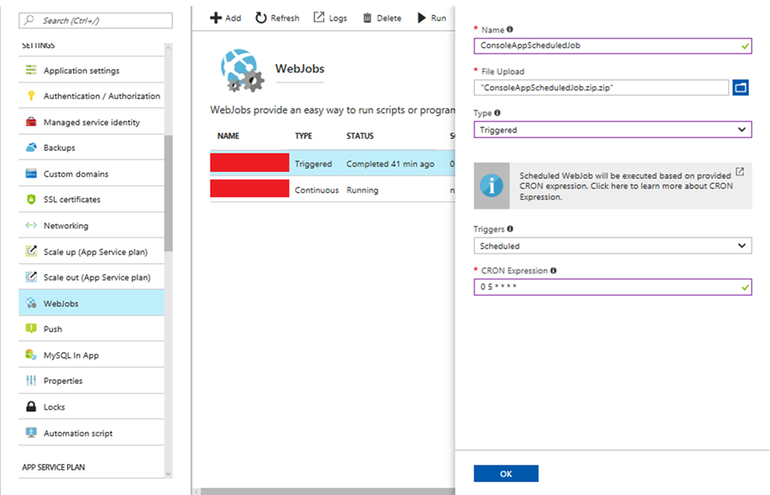The height and width of the screenshot is (495, 770).
Task: Click the file upload browse folder icon
Action: pos(741,88)
